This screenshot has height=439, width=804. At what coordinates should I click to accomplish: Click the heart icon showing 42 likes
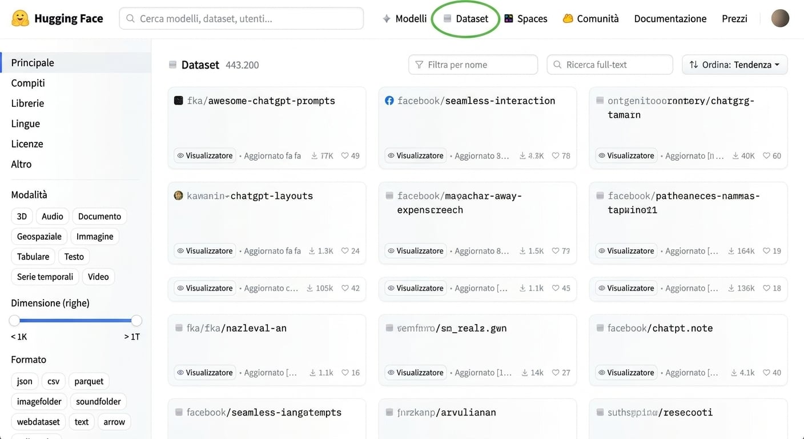pyautogui.click(x=345, y=288)
